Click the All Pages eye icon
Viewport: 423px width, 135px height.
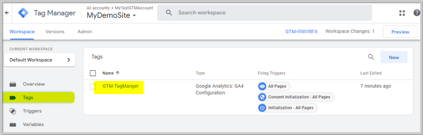coord(262,86)
